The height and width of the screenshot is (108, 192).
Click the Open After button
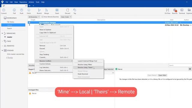click(x=162, y=75)
